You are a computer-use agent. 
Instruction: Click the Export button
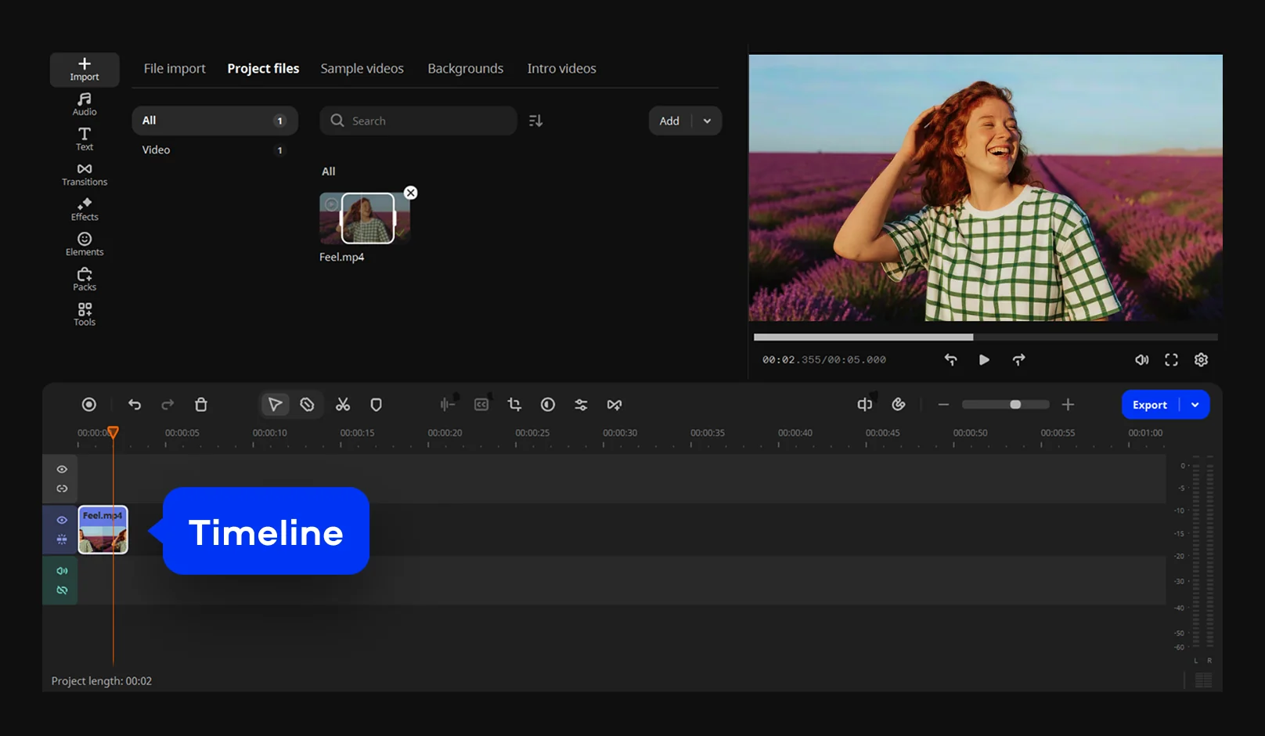click(x=1149, y=405)
